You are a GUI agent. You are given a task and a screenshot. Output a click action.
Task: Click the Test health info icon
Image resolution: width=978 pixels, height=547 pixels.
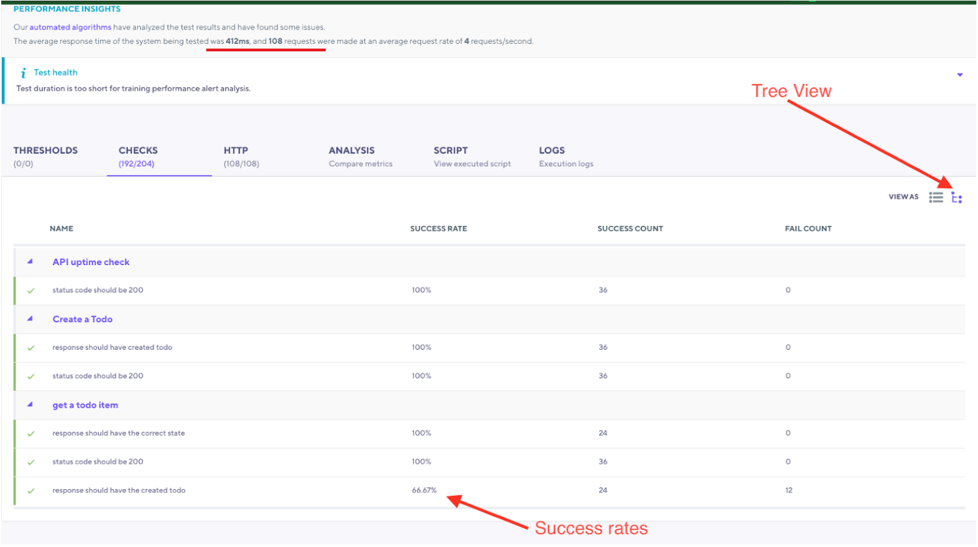23,73
